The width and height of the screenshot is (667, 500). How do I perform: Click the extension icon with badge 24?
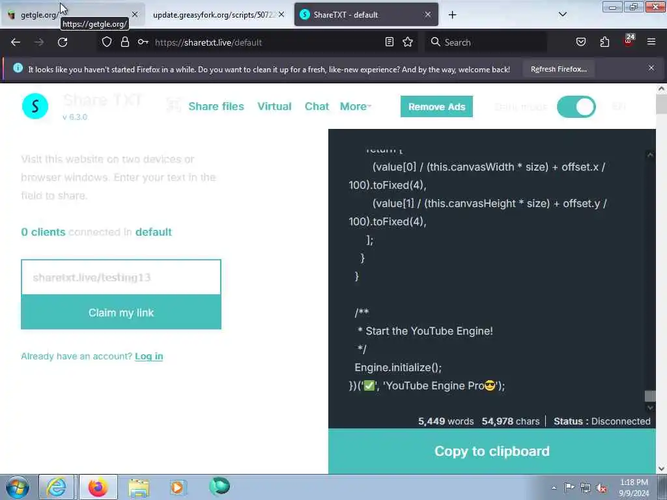coord(629,40)
